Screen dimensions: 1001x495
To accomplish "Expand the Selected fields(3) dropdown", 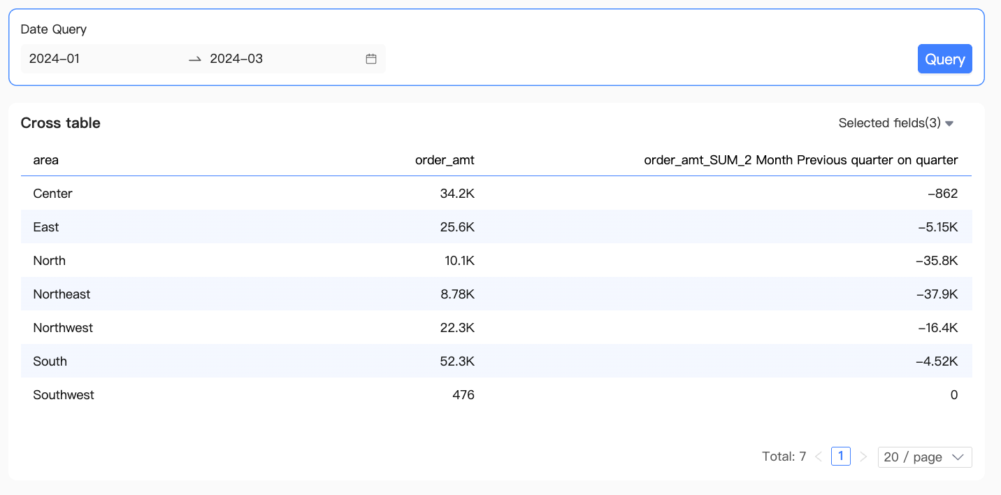I will [896, 123].
